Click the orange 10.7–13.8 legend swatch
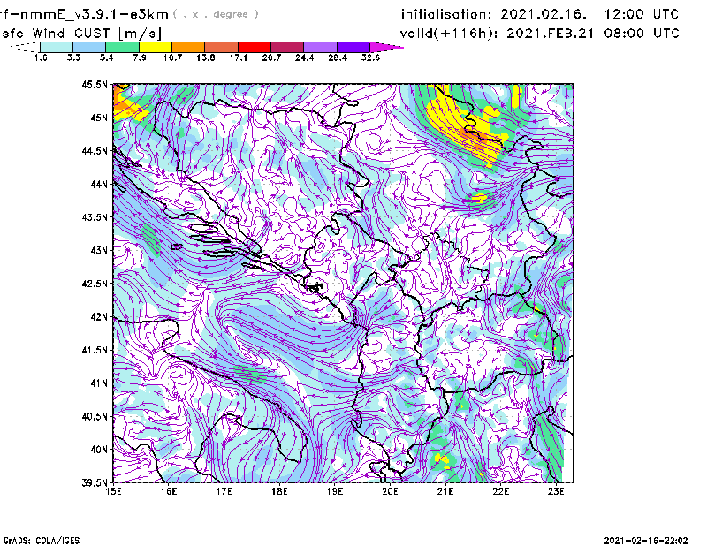 [x=188, y=47]
